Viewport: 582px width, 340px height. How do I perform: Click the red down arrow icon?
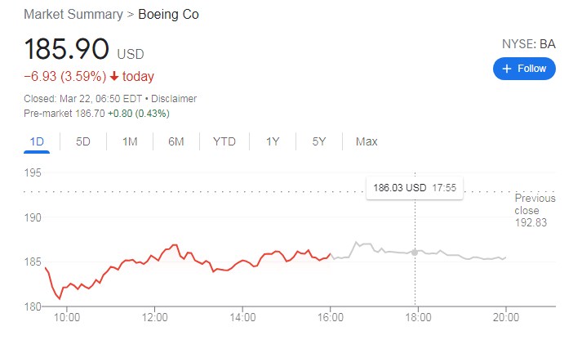[x=113, y=77]
